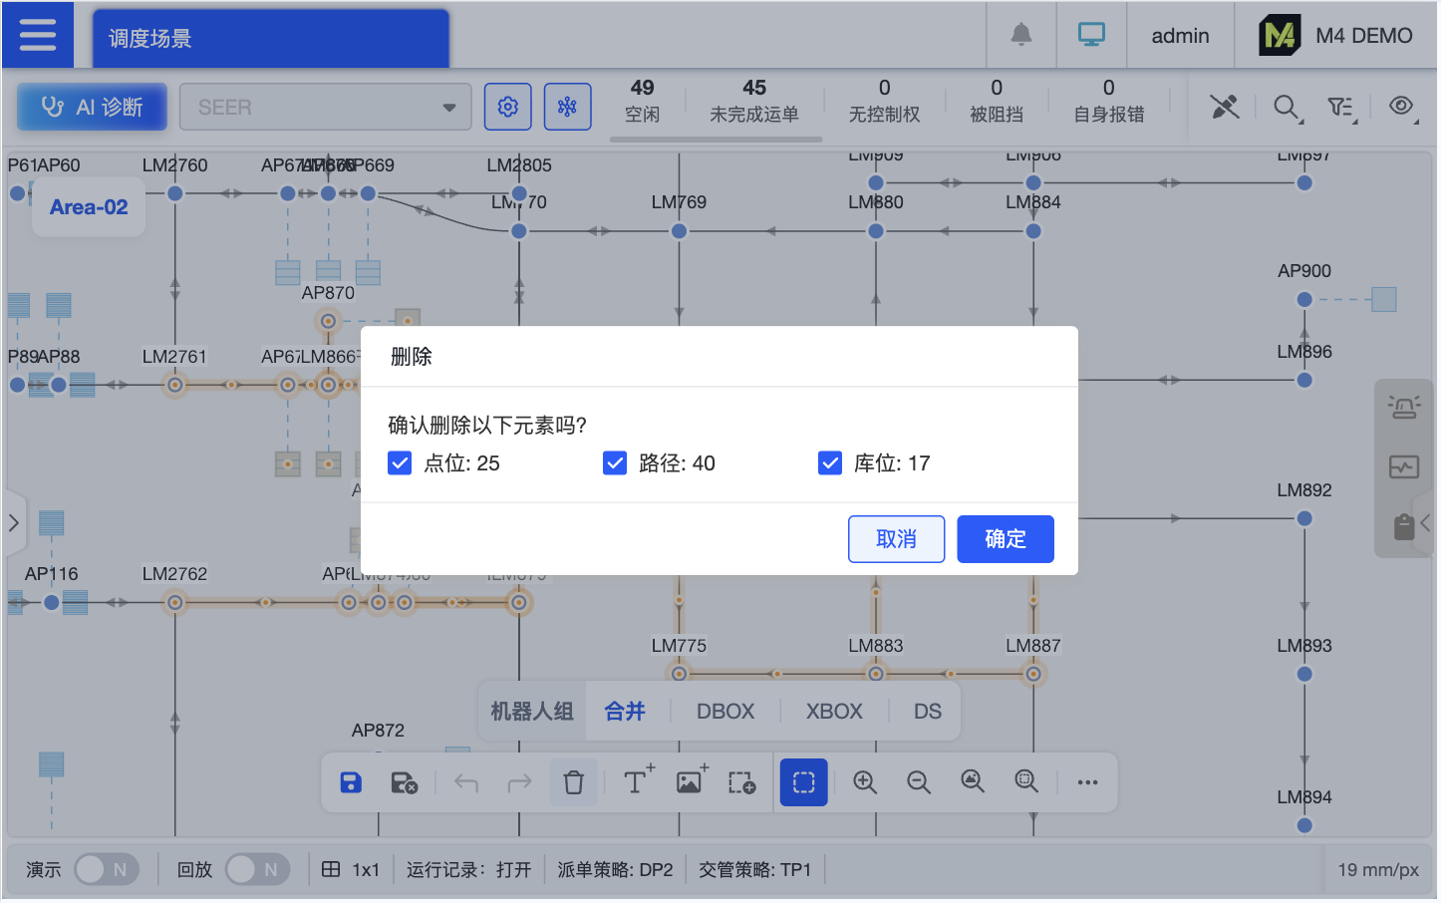The width and height of the screenshot is (1441, 903).
Task: Open the filter options dropdown
Action: (x=1341, y=107)
